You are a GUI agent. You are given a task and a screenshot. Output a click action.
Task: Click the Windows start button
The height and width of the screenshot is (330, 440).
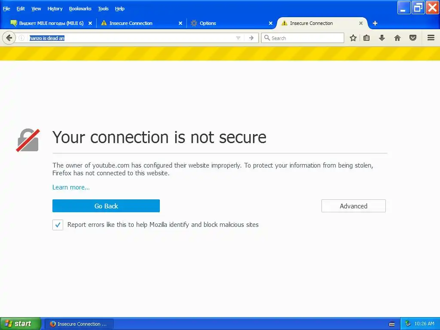[20, 324]
